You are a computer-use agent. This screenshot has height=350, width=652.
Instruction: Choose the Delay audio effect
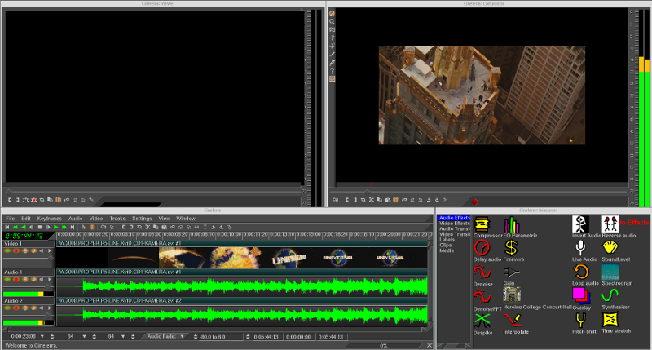(x=482, y=249)
